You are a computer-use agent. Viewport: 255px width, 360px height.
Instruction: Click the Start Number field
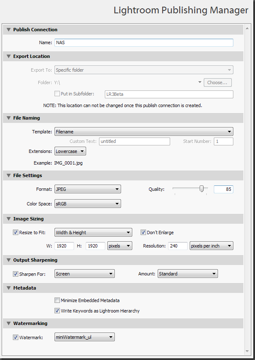coord(223,141)
